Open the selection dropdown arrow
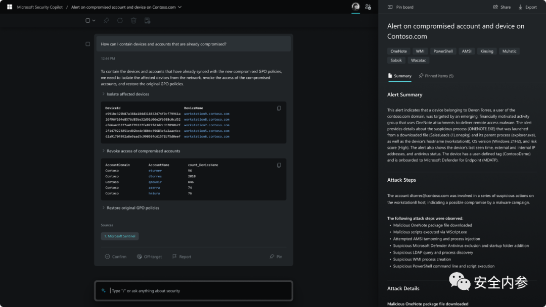546x307 pixels. click(94, 21)
